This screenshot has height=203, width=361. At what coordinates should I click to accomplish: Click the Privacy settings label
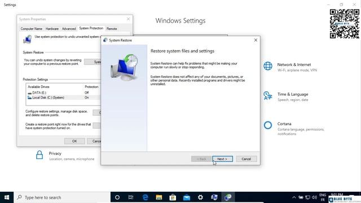pos(55,153)
